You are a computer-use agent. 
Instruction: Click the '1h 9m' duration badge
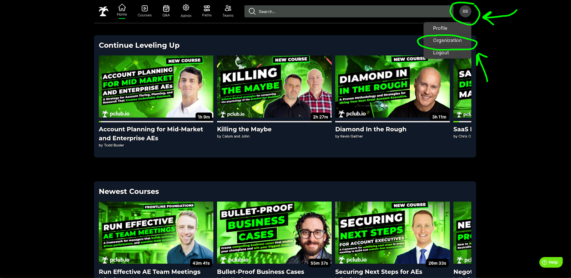coord(204,117)
